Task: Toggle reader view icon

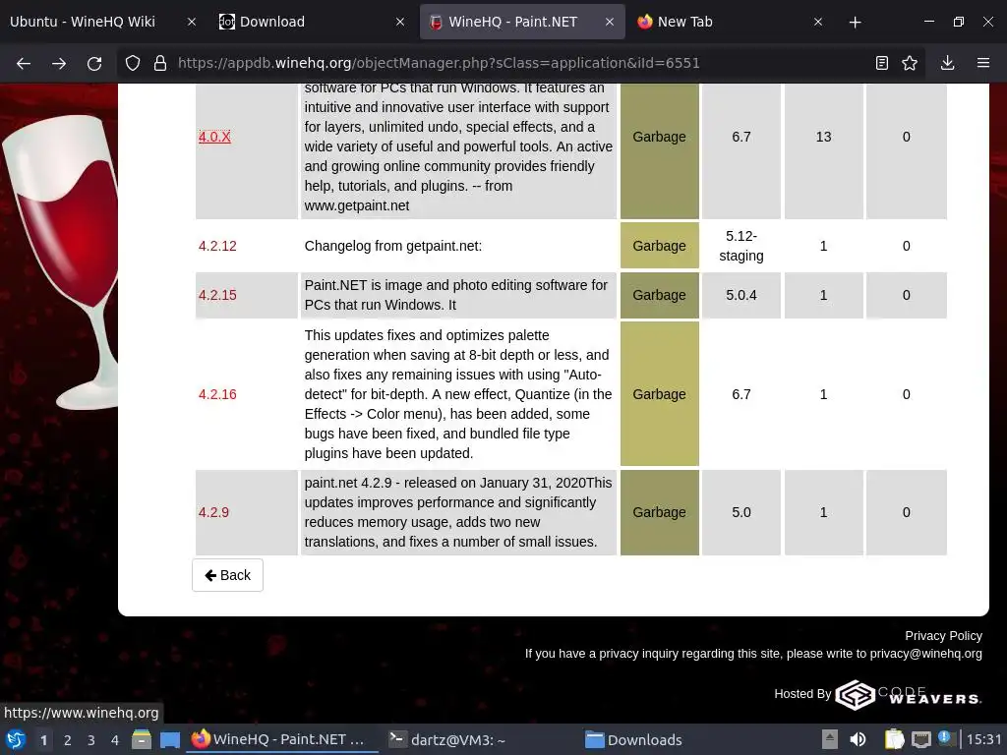Action: click(882, 63)
